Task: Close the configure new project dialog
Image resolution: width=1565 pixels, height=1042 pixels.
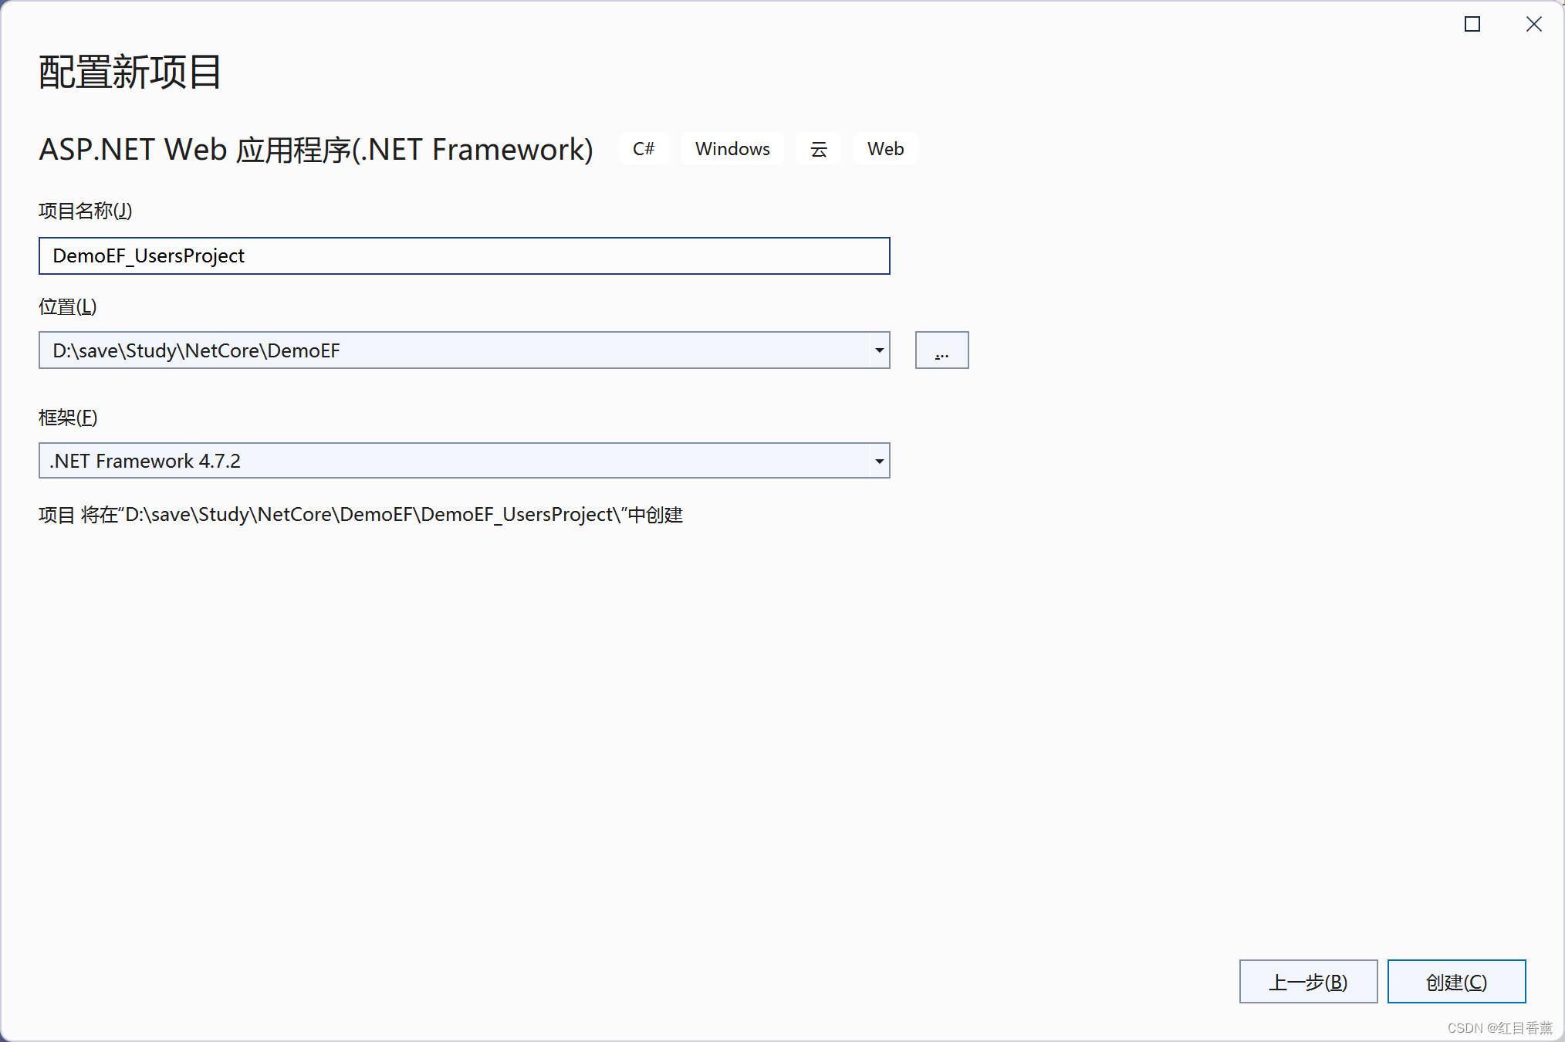Action: tap(1533, 25)
